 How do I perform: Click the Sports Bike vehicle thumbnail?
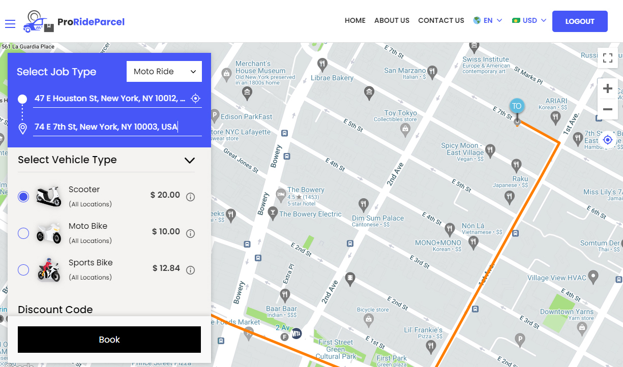pos(49,270)
